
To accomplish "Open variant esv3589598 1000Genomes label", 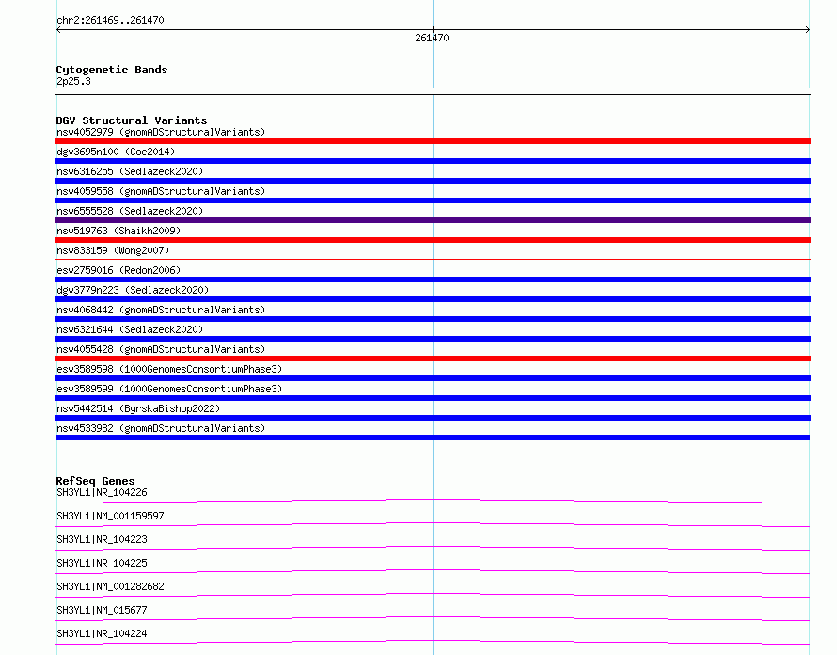I will pos(169,369).
